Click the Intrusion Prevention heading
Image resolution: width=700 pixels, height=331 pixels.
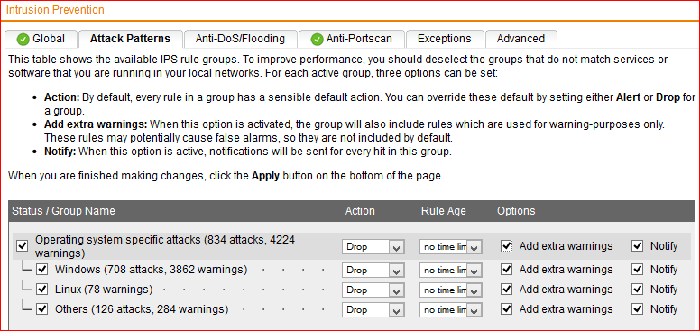pos(55,10)
